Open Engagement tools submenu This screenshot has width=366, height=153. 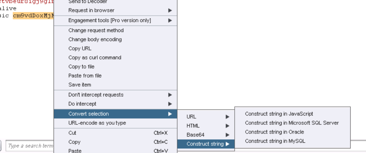point(115,20)
